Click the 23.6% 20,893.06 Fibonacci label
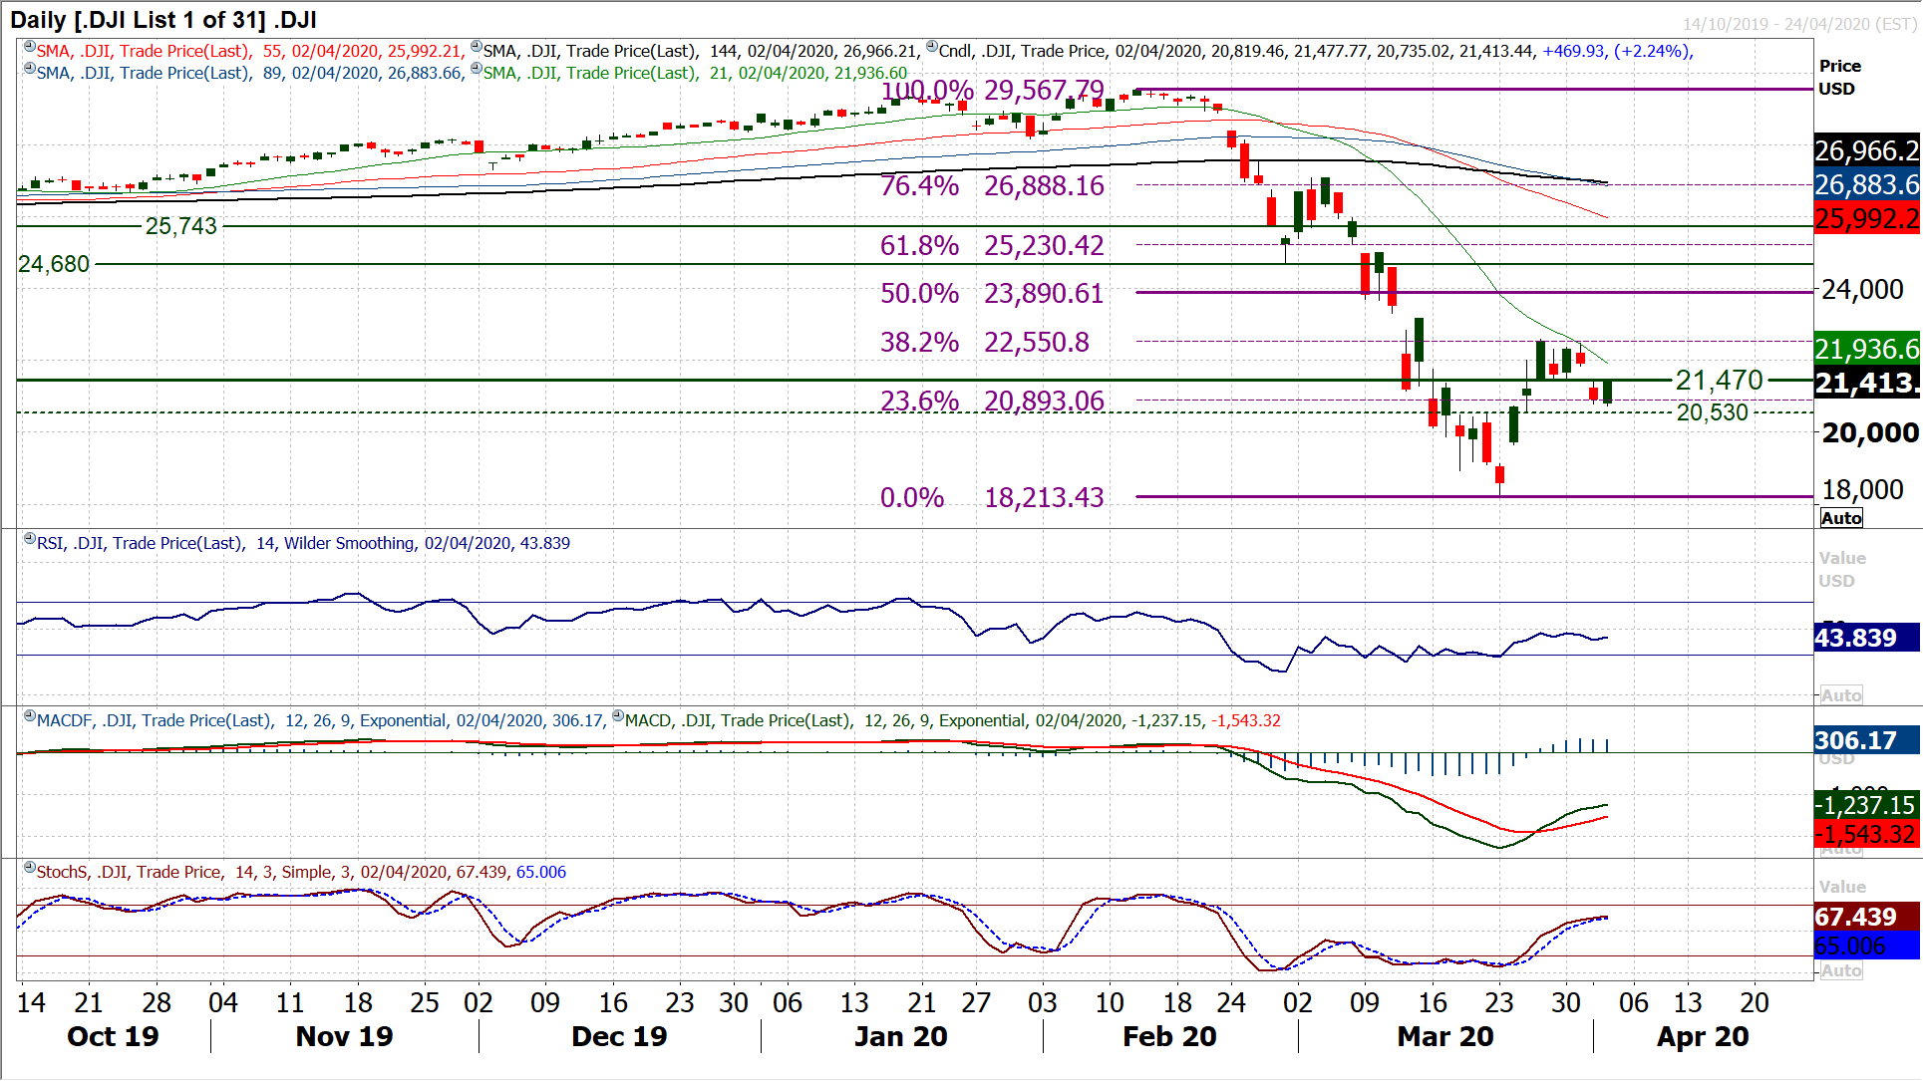This screenshot has width=1923, height=1081. tap(993, 401)
